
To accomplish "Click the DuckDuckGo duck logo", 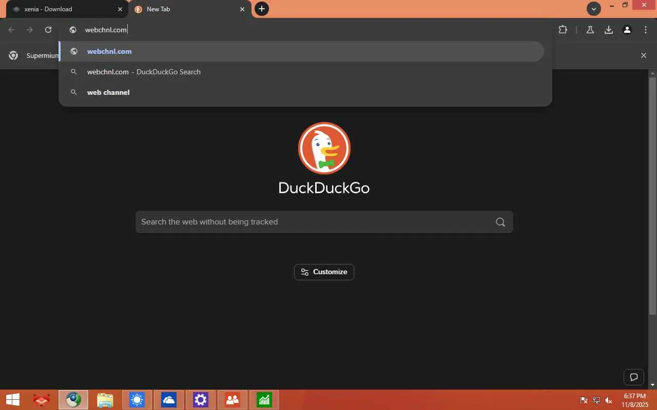I will coord(324,148).
